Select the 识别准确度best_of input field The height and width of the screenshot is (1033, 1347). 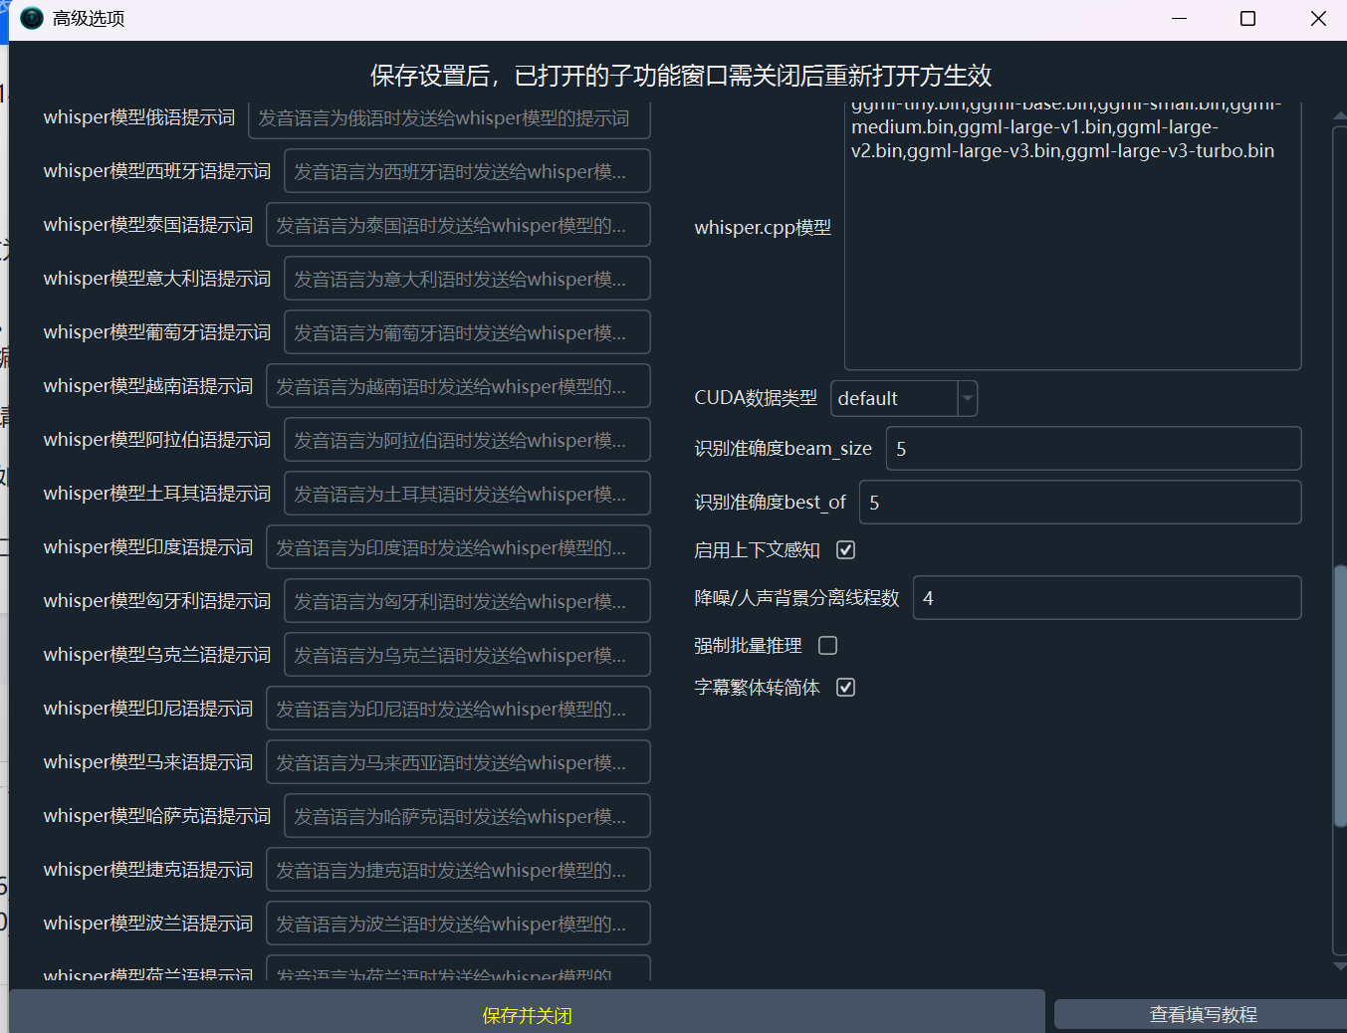pyautogui.click(x=1079, y=502)
